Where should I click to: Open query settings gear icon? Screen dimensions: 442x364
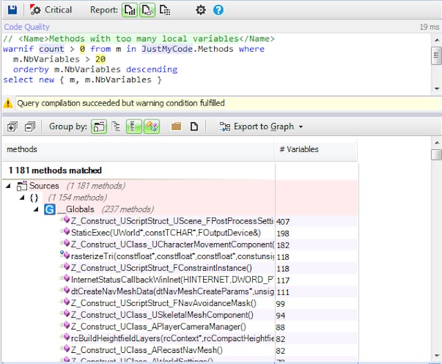tap(201, 10)
